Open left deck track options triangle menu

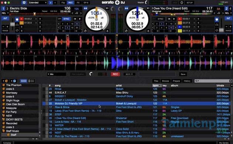[107, 8]
